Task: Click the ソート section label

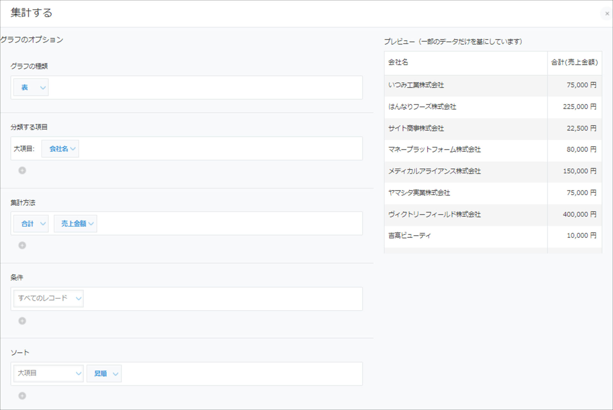Action: 20,353
